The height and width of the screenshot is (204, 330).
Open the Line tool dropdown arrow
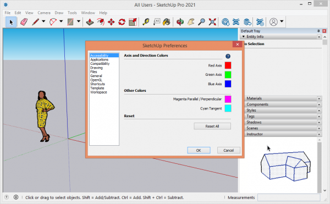pyautogui.click(x=43, y=21)
